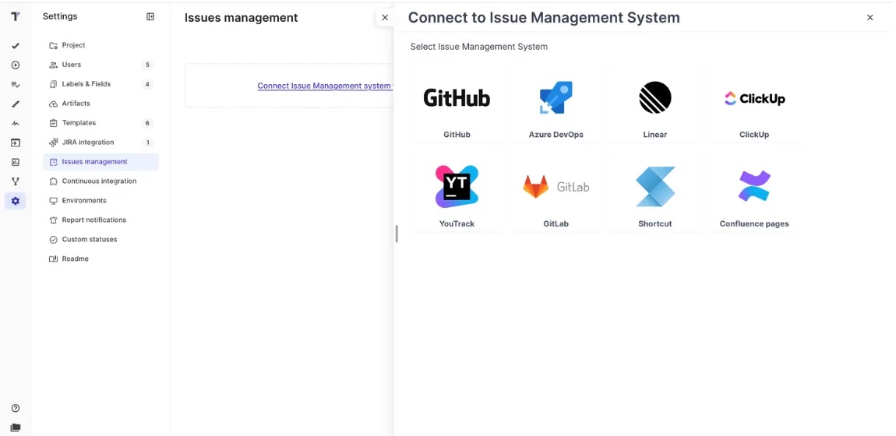This screenshot has height=436, width=896.
Task: Select the Settings gear in the left rail
Action: [16, 201]
